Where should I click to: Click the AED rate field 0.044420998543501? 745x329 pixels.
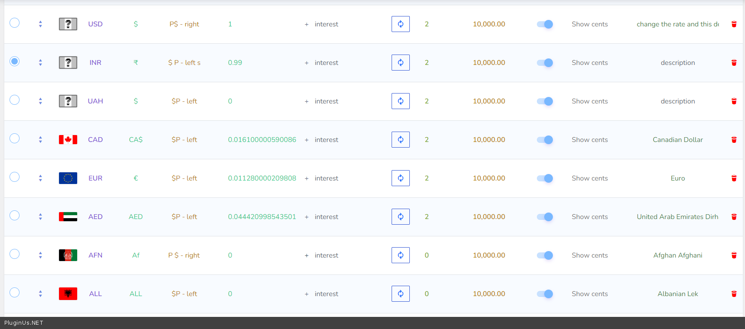coord(262,217)
